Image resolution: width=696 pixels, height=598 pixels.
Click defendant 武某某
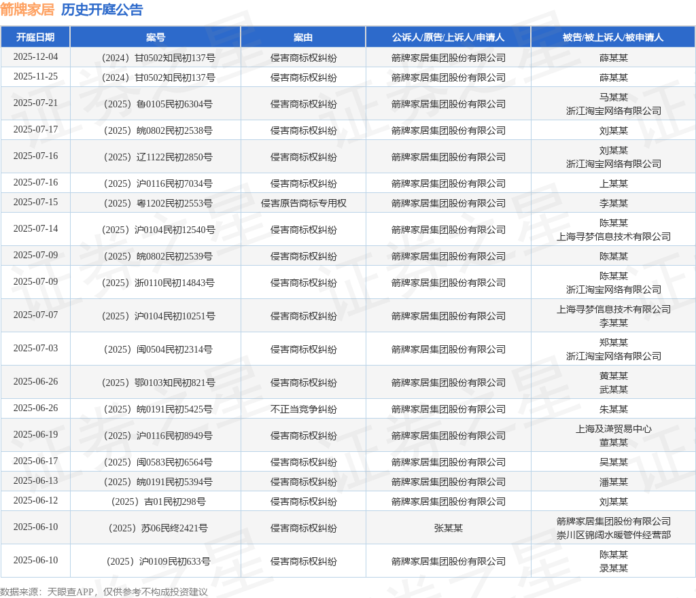click(x=614, y=389)
